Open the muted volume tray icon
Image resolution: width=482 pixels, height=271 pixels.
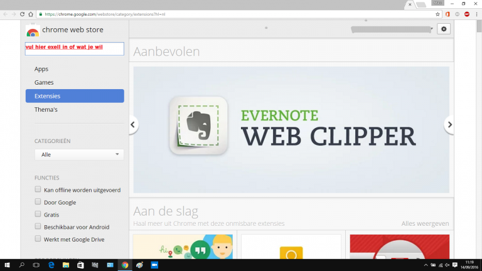point(447,265)
